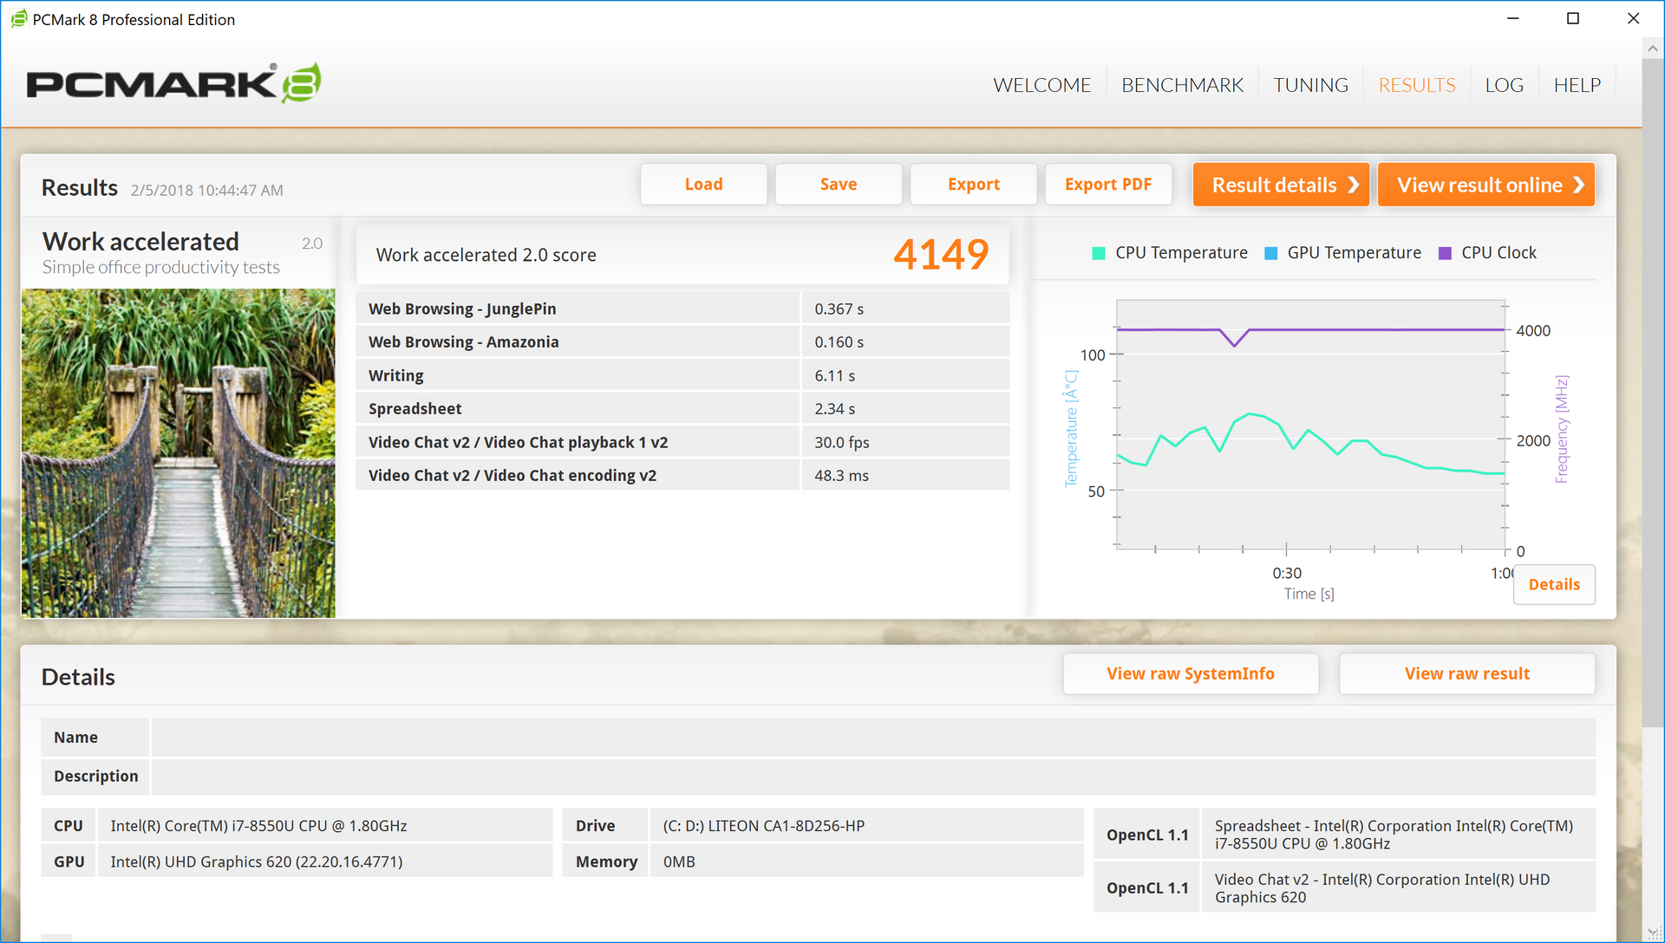Image resolution: width=1665 pixels, height=943 pixels.
Task: Open the Tuning tab
Action: pos(1310,85)
